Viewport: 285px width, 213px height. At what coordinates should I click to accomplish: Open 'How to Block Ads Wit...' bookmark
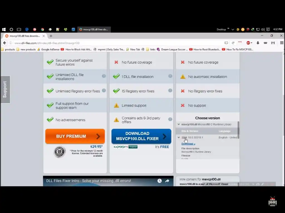(76, 49)
